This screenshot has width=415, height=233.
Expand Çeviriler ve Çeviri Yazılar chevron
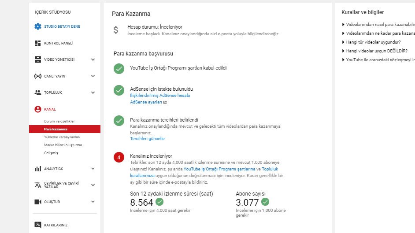pos(93,185)
